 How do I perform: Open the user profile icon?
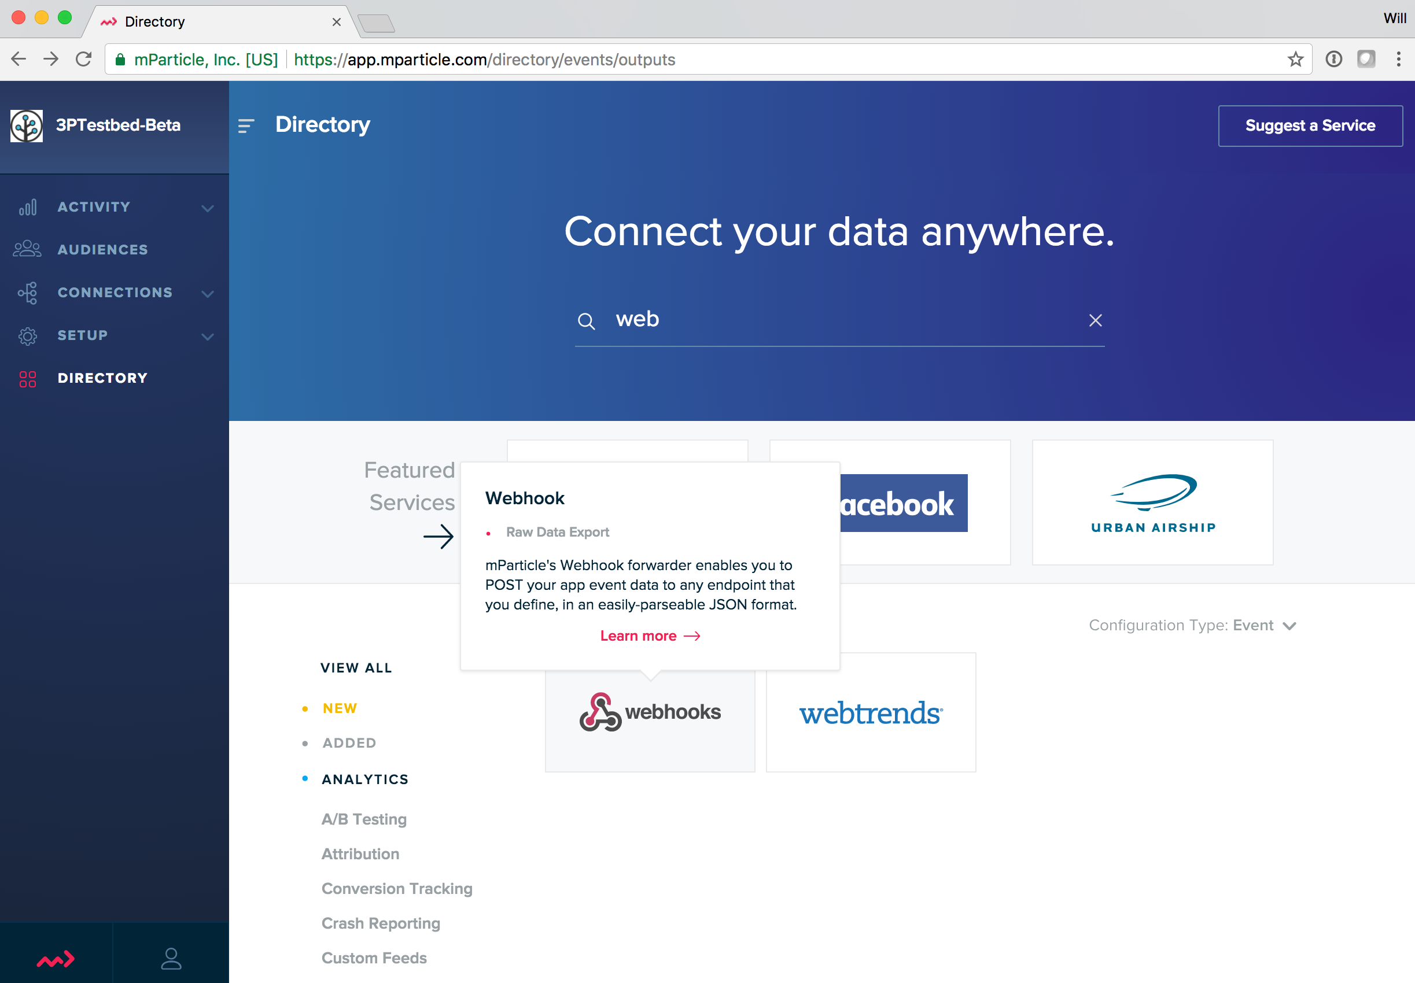coord(171,958)
